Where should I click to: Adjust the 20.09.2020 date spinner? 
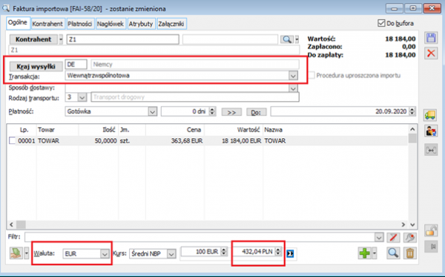412,111
